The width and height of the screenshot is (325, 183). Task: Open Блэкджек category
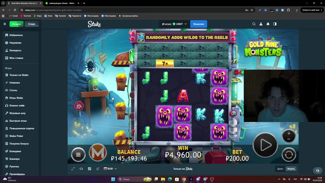(20, 151)
